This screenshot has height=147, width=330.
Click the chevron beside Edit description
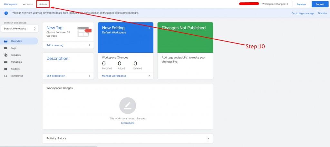click(x=90, y=76)
